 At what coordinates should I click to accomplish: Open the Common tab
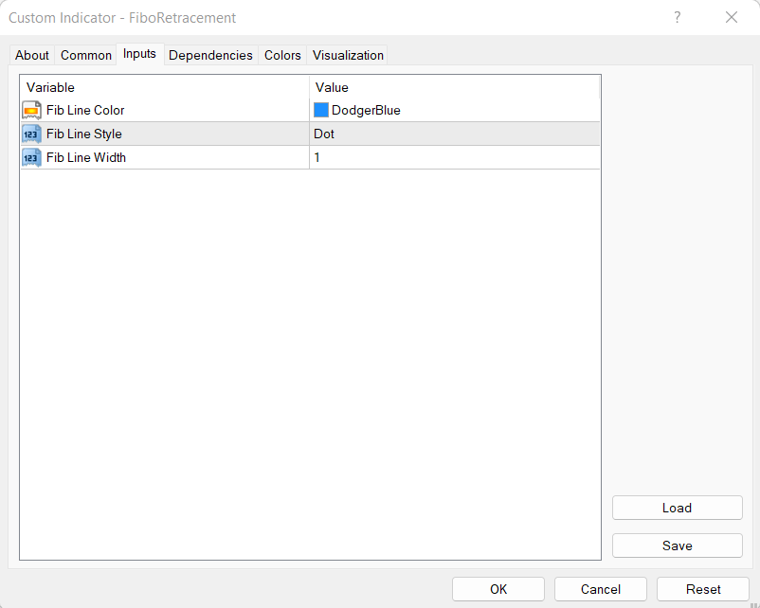point(86,55)
